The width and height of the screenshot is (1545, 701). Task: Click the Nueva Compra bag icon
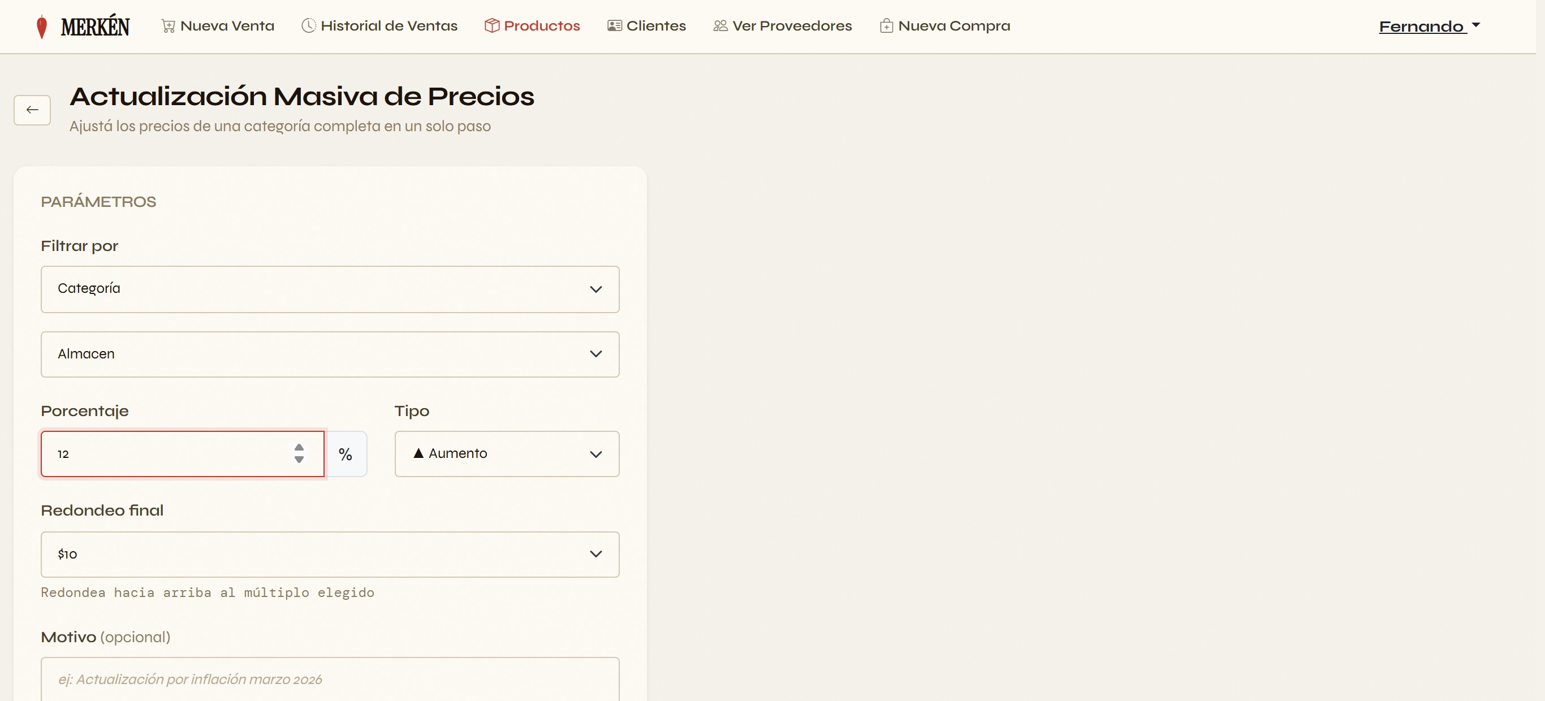click(887, 26)
